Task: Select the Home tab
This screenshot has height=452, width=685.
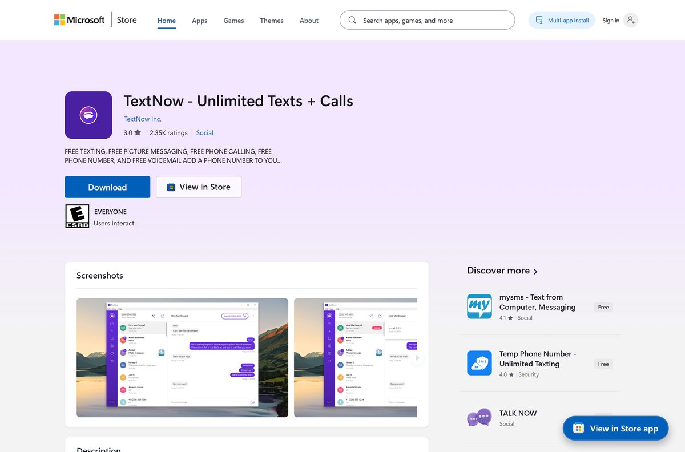Action: [x=167, y=21]
